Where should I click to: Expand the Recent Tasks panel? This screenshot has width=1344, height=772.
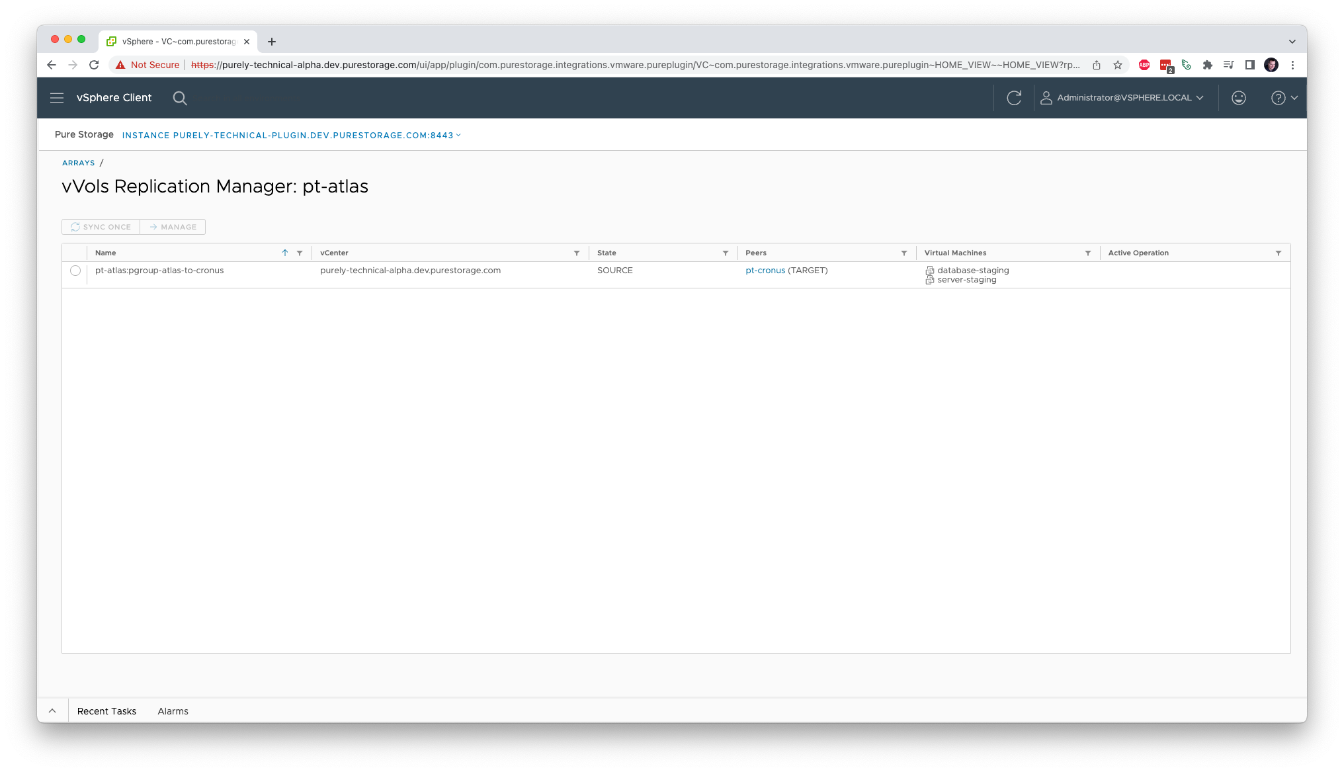click(52, 711)
